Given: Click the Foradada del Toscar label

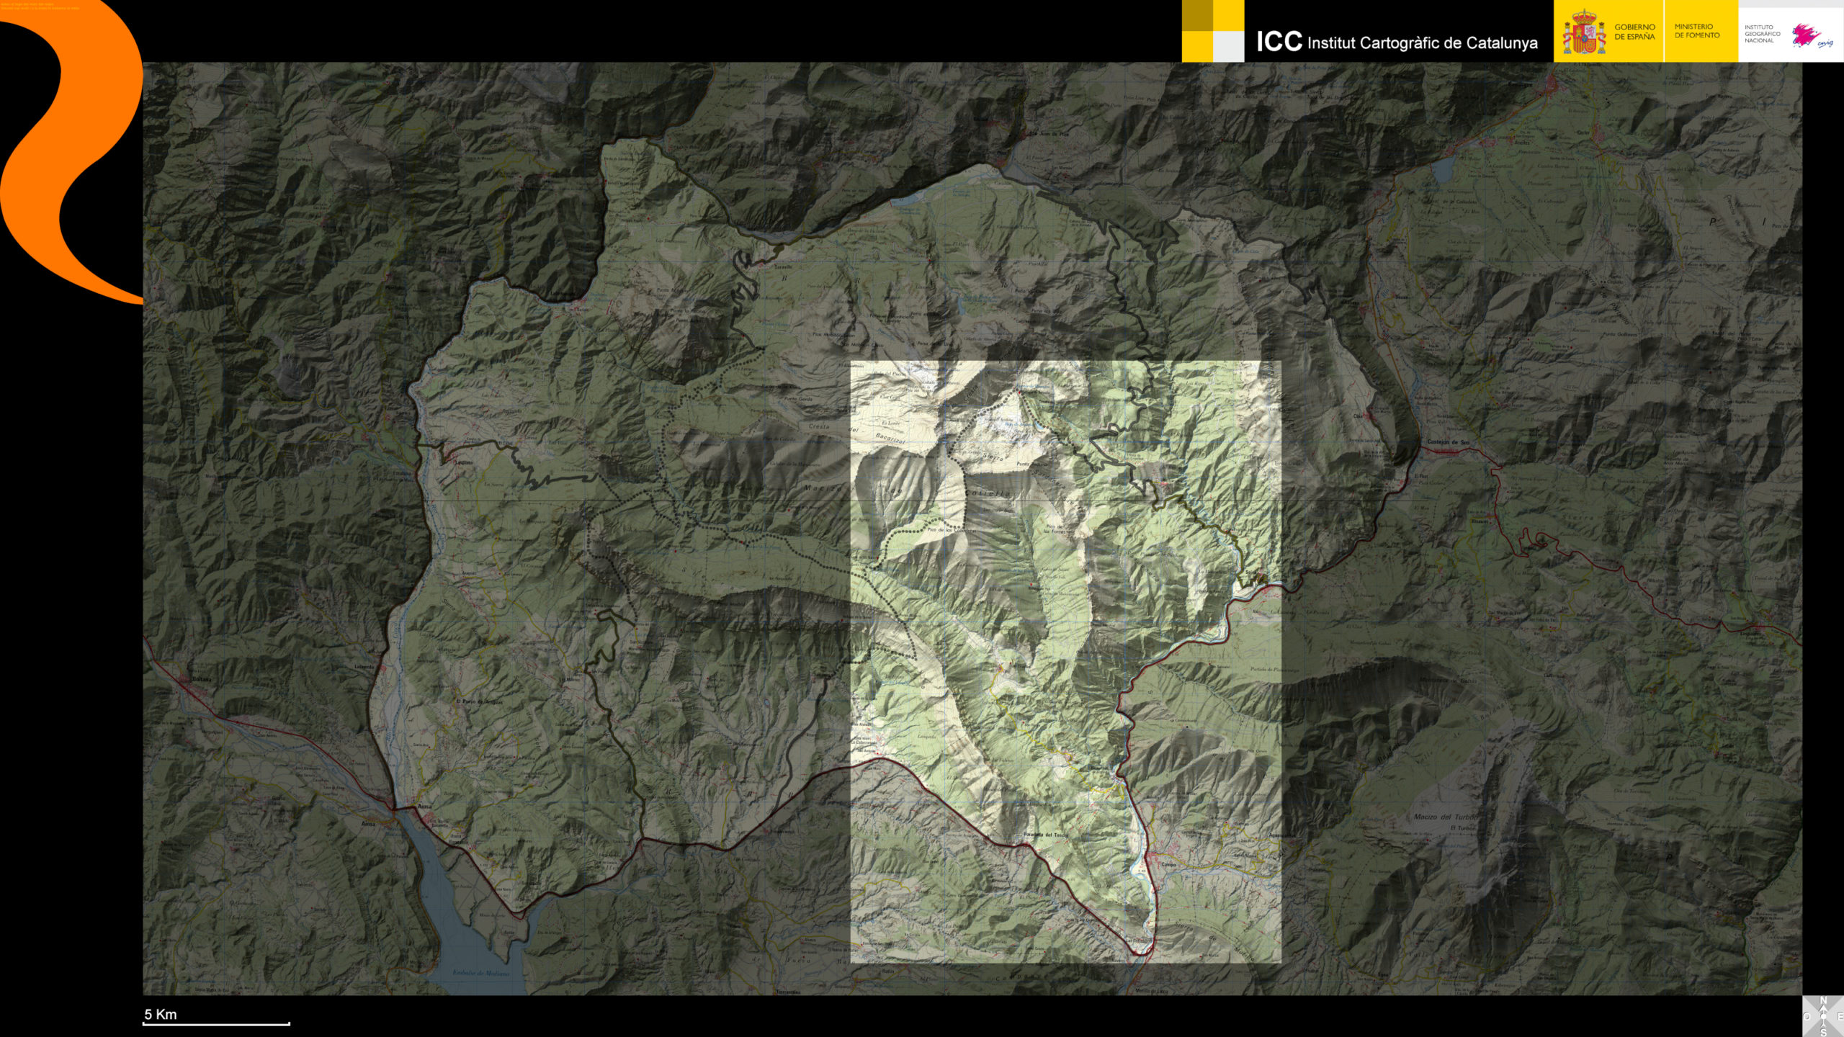Looking at the screenshot, I should (1046, 835).
